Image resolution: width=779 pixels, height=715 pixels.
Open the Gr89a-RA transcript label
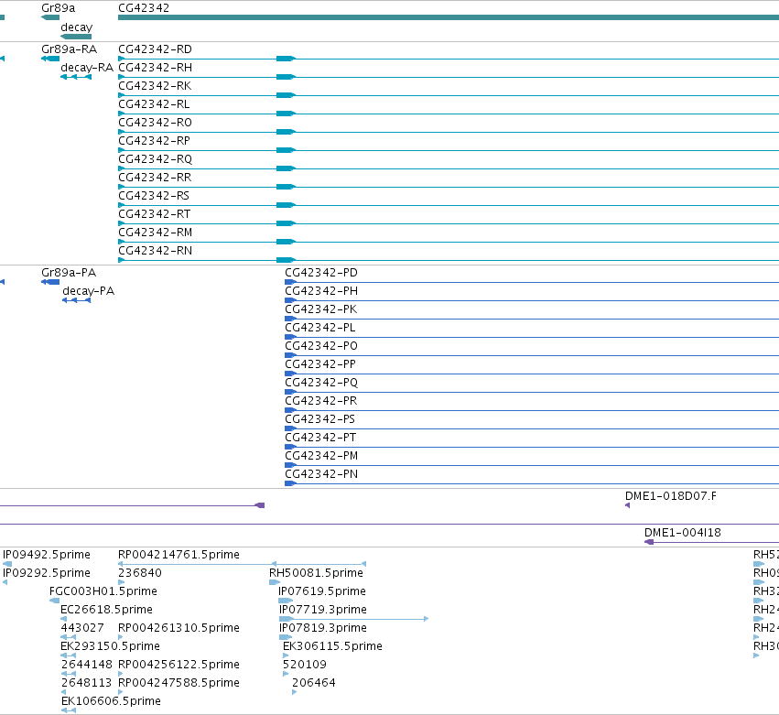pos(69,49)
